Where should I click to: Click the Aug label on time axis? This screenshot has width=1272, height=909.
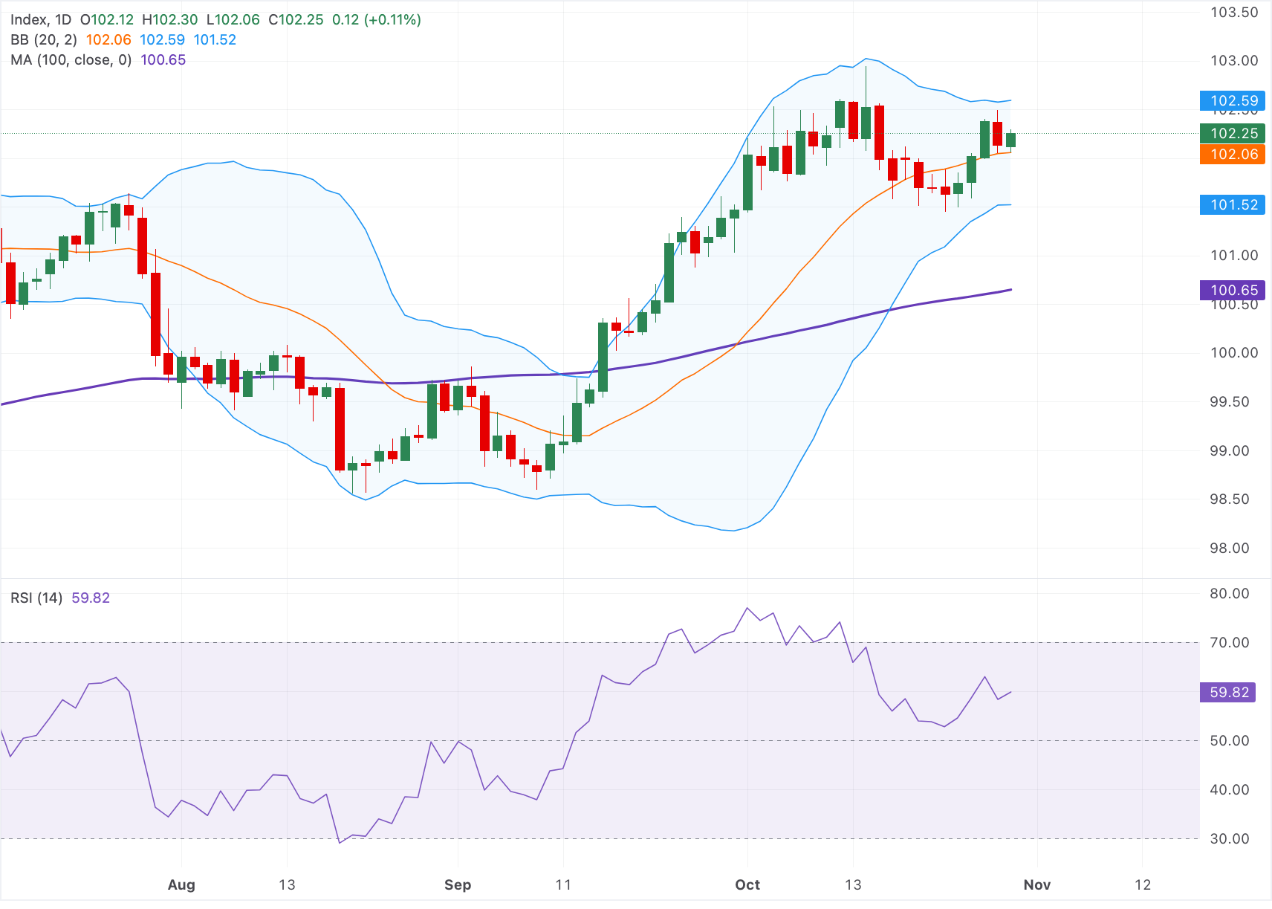click(x=181, y=884)
